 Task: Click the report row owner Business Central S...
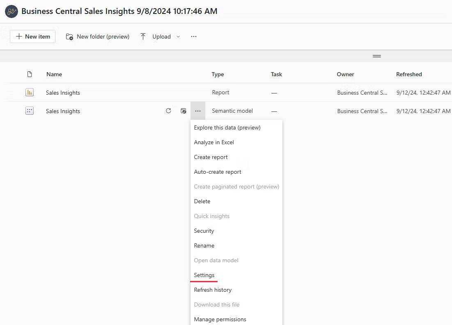(x=363, y=93)
